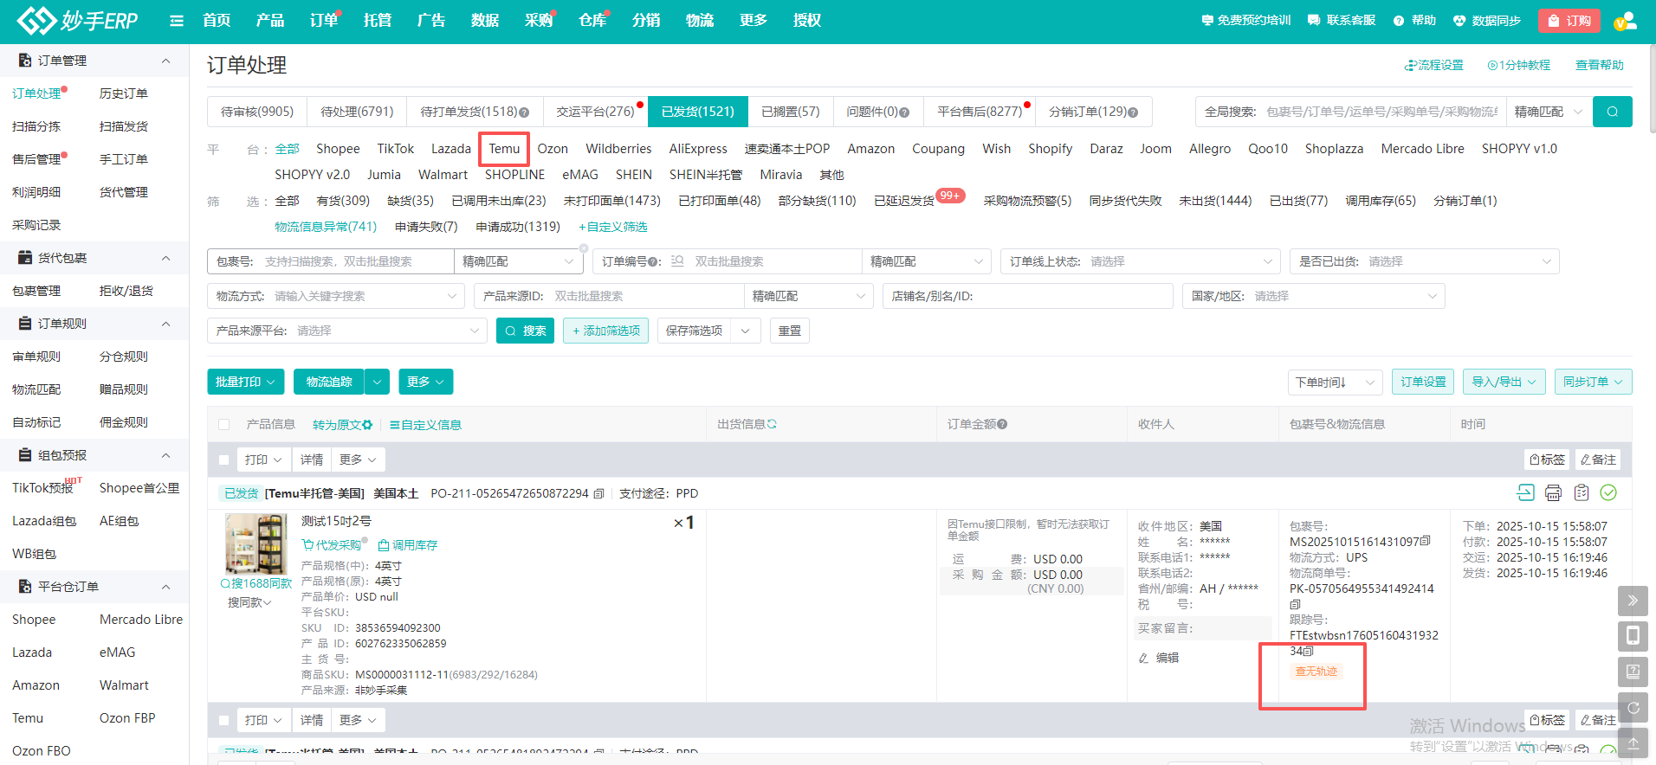Check the first order row's checkbox
The image size is (1656, 765).
(224, 460)
